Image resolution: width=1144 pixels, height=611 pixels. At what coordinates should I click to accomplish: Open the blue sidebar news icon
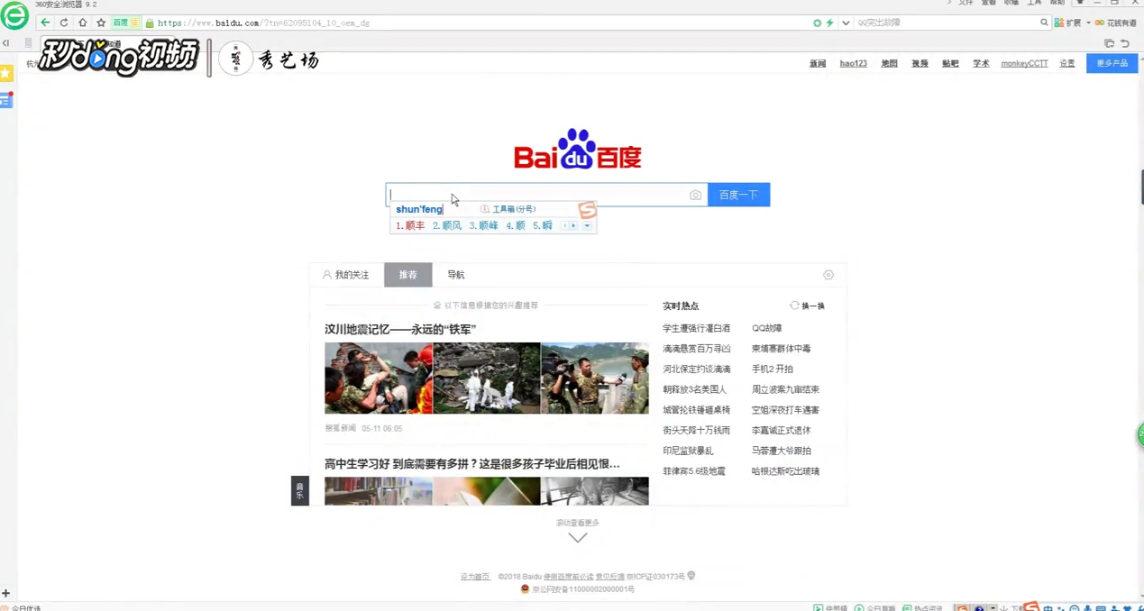(6, 100)
